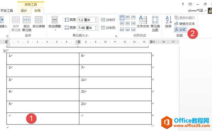Screen dimensions: 212x131
Task: Select the Align Center alignment option
Action: click(128, 23)
